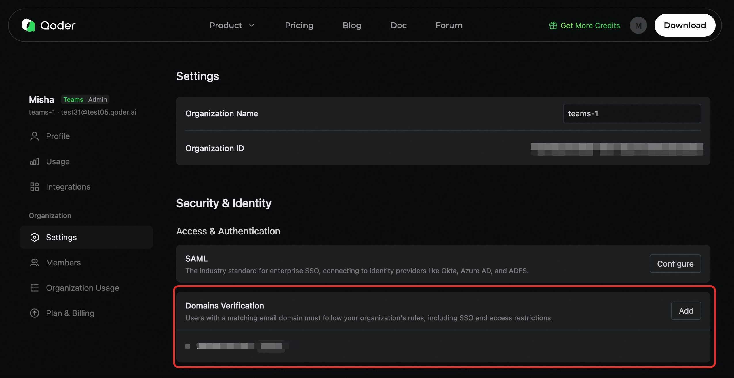Click the Qoder logo icon

tap(28, 25)
